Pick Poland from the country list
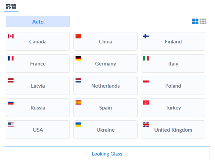Viewport: 215px width, 165px height. (x=173, y=86)
